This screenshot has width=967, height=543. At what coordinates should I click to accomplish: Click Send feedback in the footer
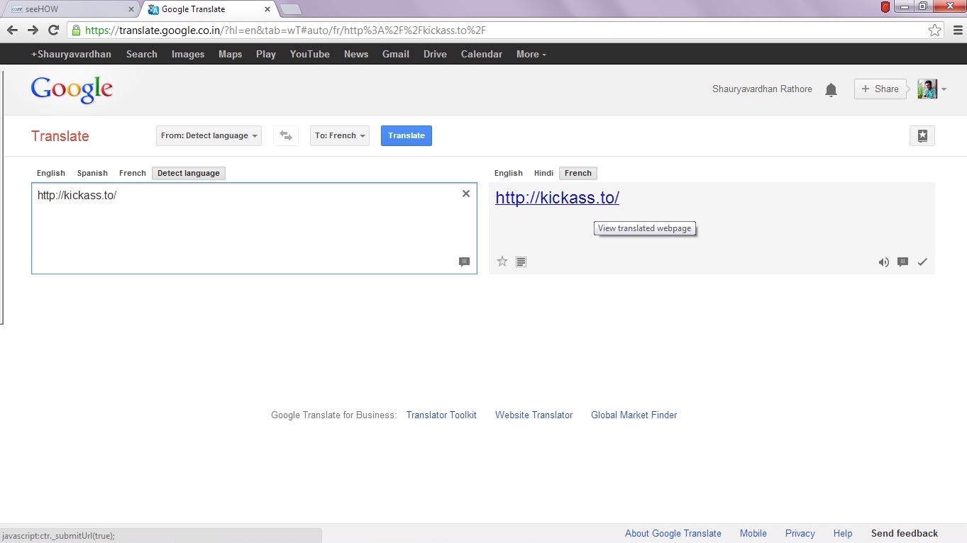[x=905, y=534]
